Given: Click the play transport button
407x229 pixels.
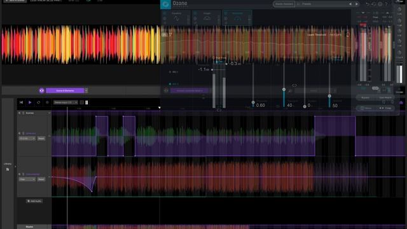Looking at the screenshot, I should point(30,102).
